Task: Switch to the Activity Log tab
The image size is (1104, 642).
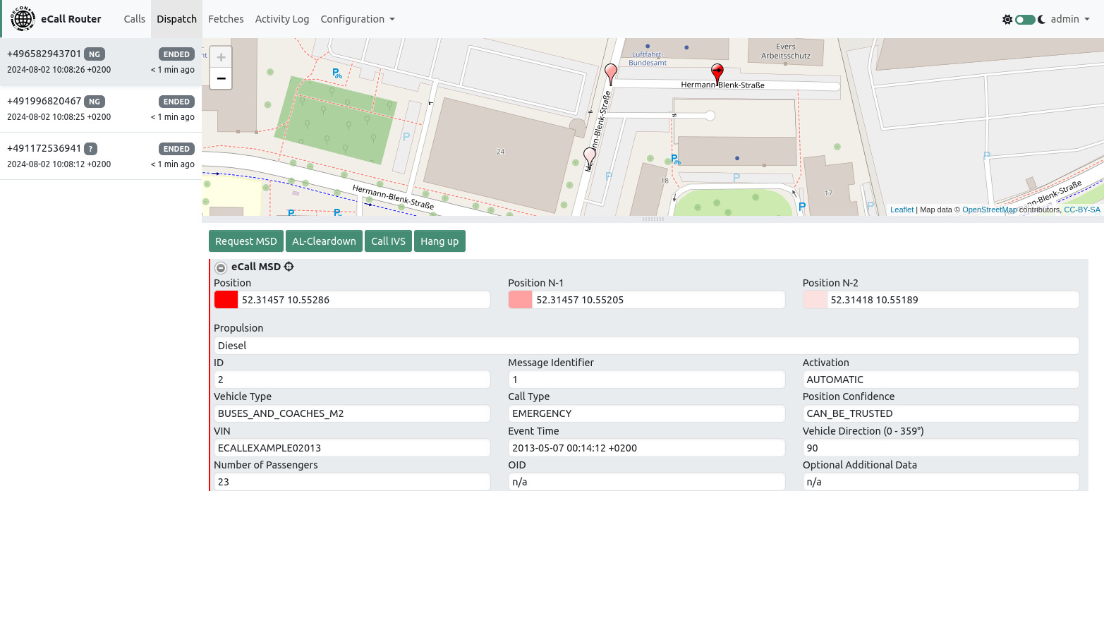Action: coord(281,19)
